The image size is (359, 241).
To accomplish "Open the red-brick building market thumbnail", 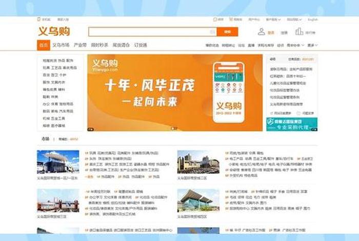I will [58, 200].
